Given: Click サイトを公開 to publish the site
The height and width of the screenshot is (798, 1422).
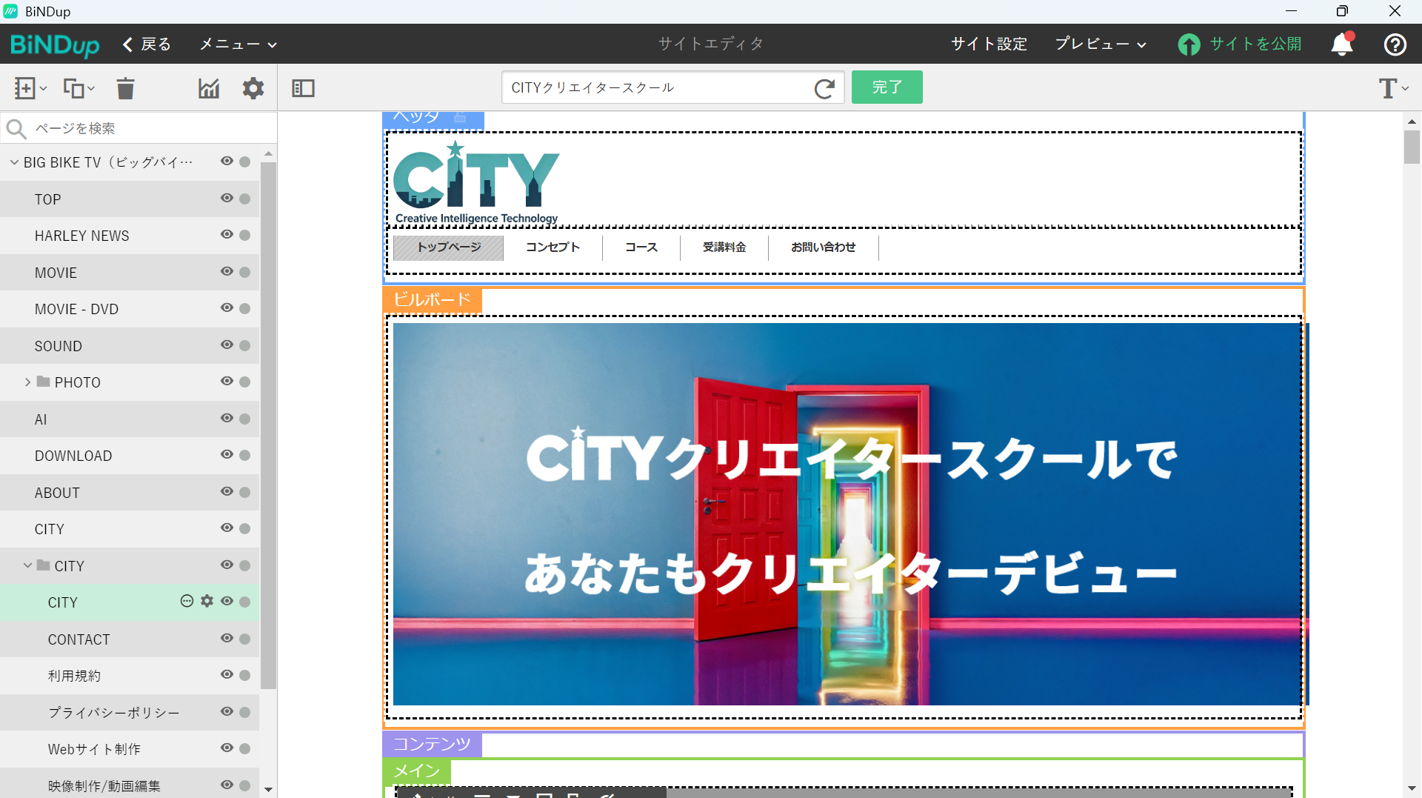Looking at the screenshot, I should [x=1240, y=44].
